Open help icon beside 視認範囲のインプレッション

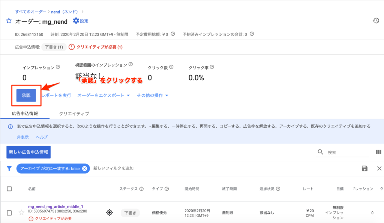tap(130, 64)
